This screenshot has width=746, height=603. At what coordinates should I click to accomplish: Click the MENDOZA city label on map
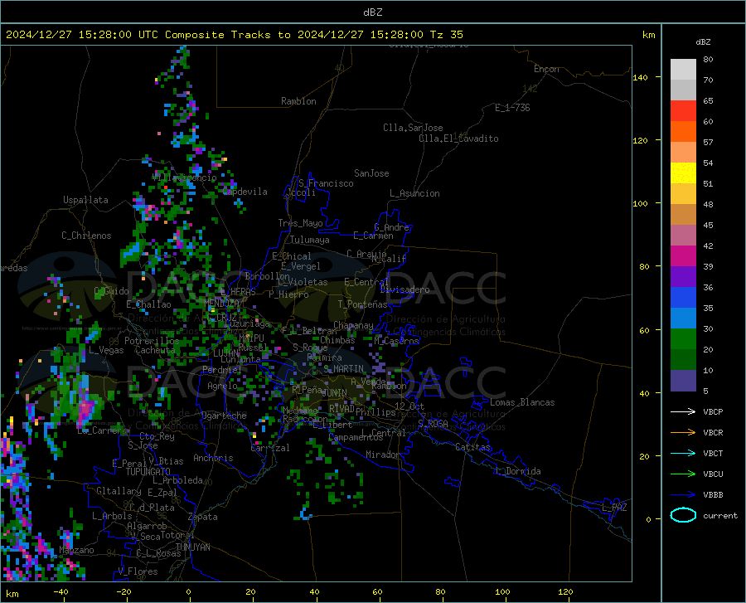(221, 303)
